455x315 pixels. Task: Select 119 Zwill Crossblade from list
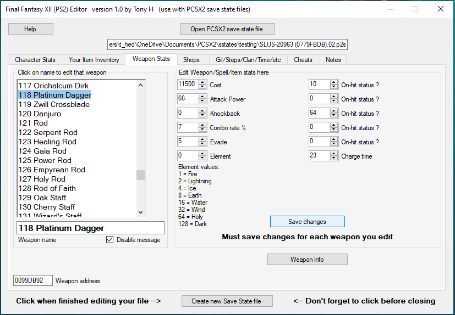(54, 104)
